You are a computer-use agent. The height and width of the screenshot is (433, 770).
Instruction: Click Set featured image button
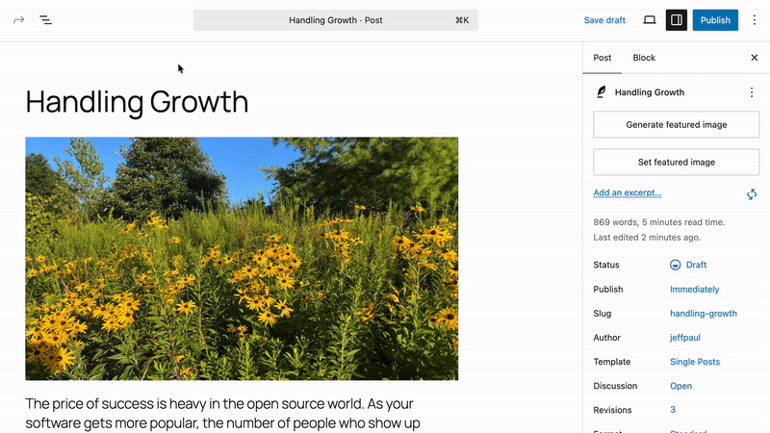(677, 162)
